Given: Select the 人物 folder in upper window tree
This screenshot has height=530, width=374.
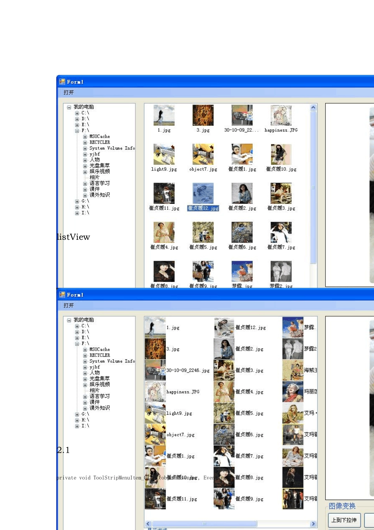Looking at the screenshot, I should [x=94, y=160].
